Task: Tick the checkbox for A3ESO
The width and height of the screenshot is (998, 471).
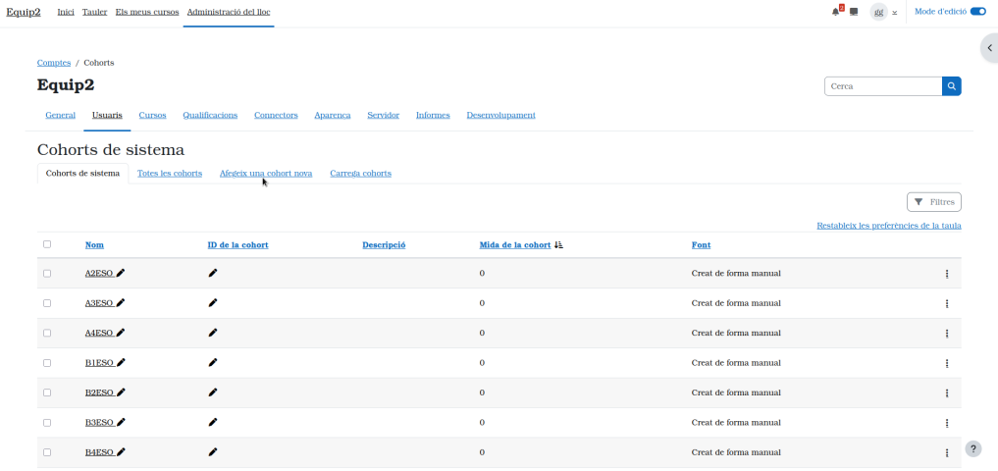Action: point(47,303)
